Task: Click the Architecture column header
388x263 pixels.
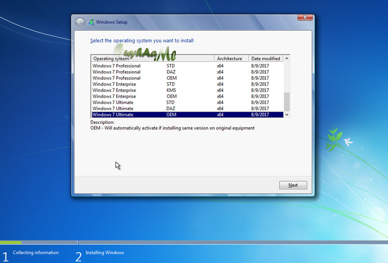Action: click(x=231, y=58)
